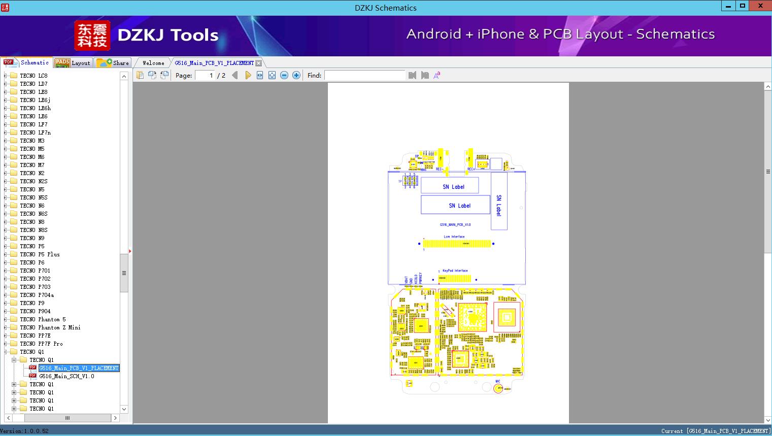Click the folder icon of TECNO LE6j
The width and height of the screenshot is (772, 436).
pos(14,100)
